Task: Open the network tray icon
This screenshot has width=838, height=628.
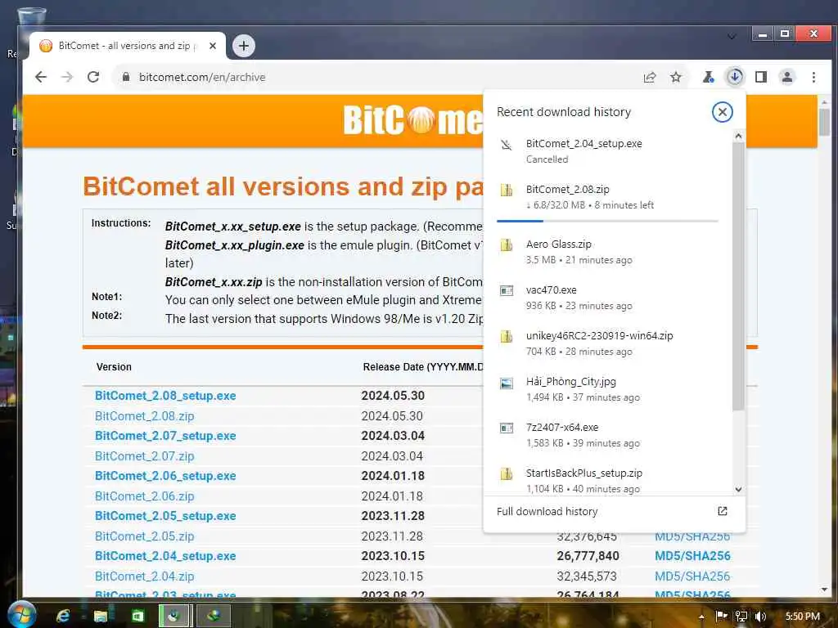Action: coord(741,617)
